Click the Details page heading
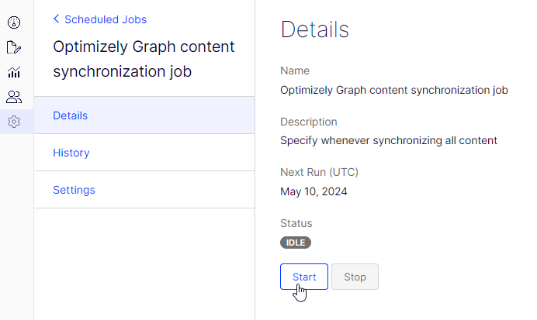 point(314,30)
